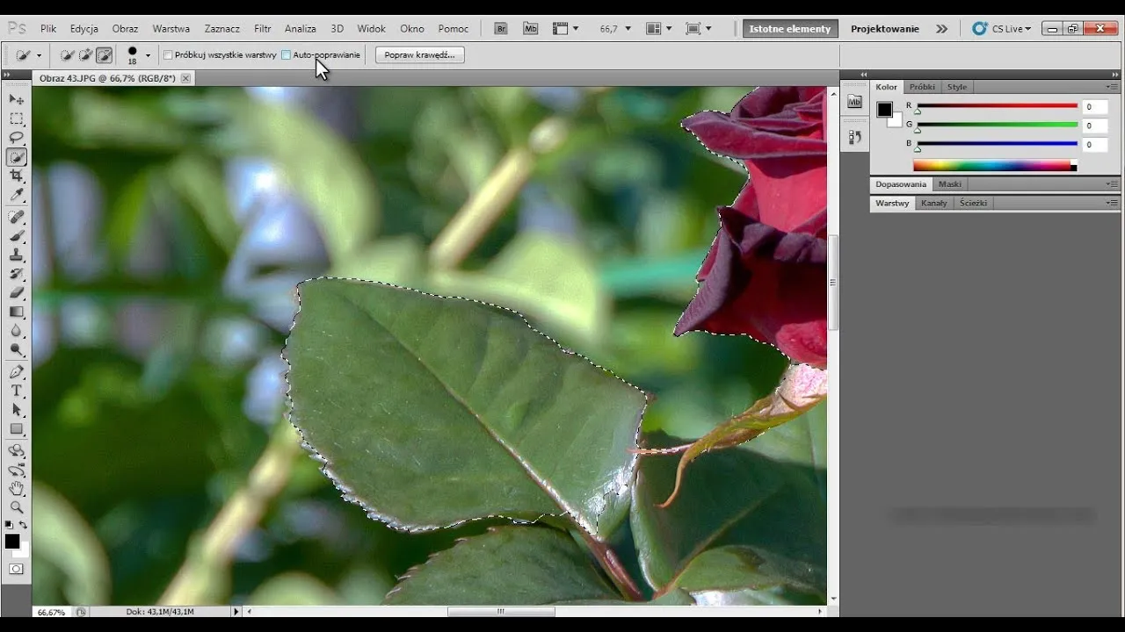Switch to the Kanały tab
Viewport: 1125px width, 632px height.
click(x=933, y=203)
